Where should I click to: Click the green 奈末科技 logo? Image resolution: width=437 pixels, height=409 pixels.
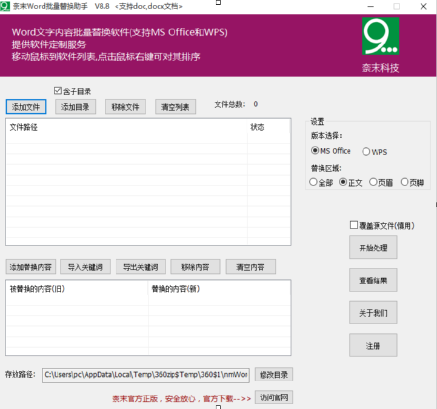[x=381, y=36]
